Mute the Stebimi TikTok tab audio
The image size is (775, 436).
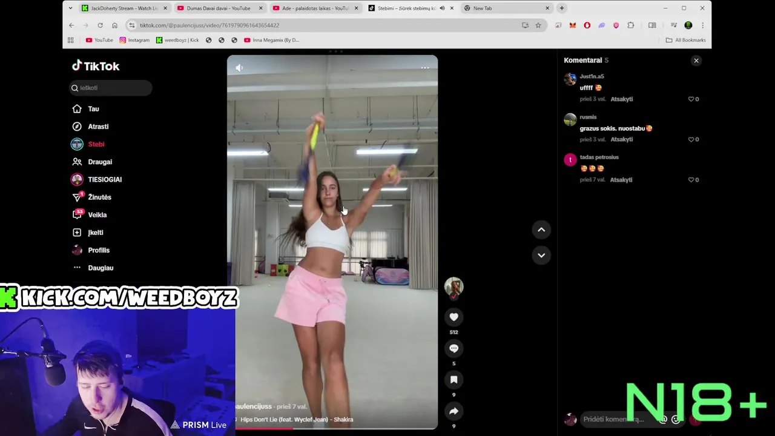(x=442, y=8)
